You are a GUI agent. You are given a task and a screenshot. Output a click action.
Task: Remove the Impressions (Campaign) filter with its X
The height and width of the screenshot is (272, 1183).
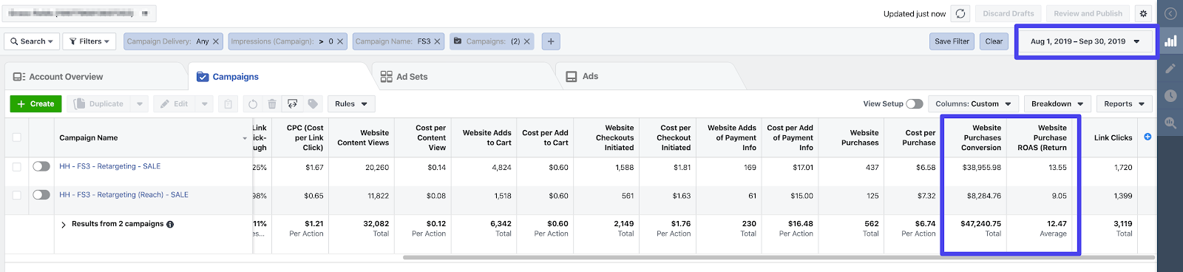pyautogui.click(x=340, y=41)
